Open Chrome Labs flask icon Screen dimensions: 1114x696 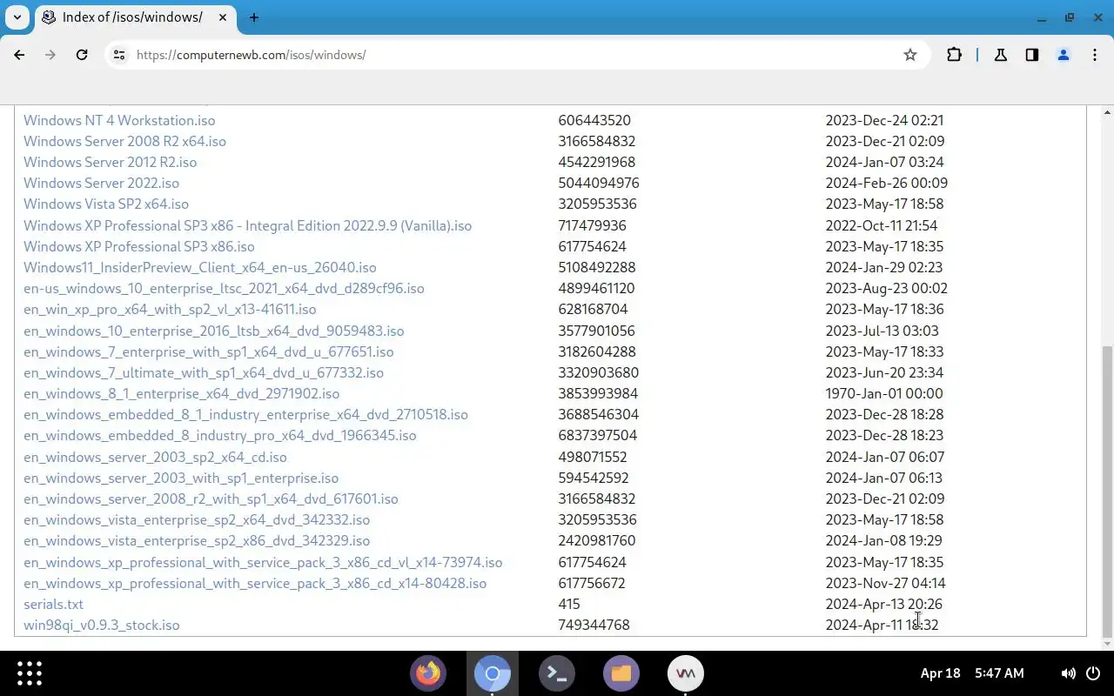(x=1001, y=55)
